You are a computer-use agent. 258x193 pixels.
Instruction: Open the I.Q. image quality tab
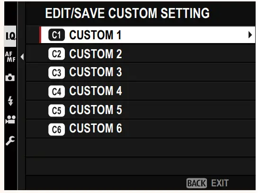[10, 36]
